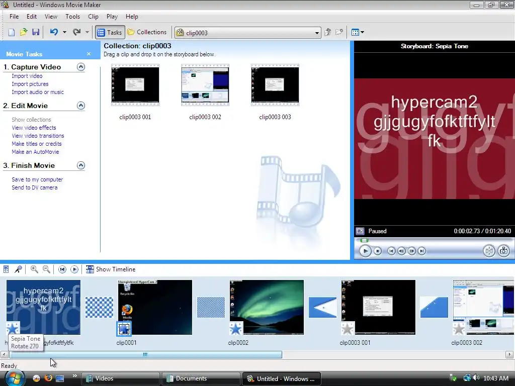
Task: Collapse the Finish Movie section
Action: coord(81,165)
